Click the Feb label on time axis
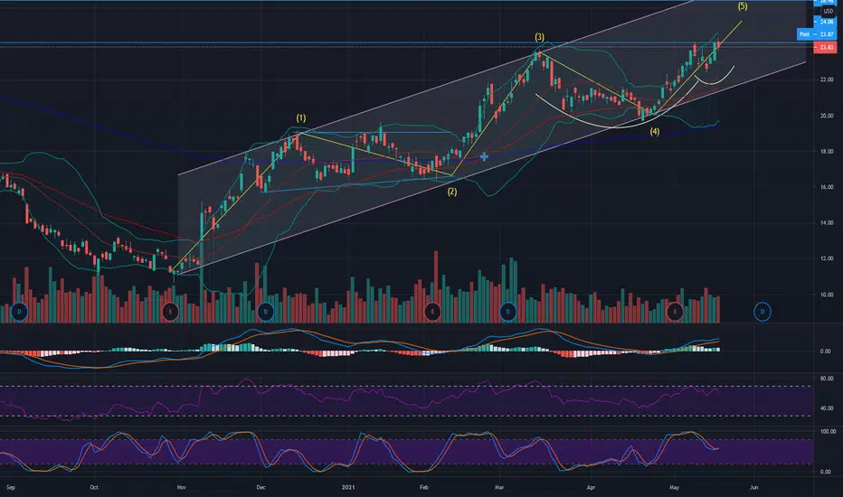This screenshot has width=843, height=497. tap(423, 488)
